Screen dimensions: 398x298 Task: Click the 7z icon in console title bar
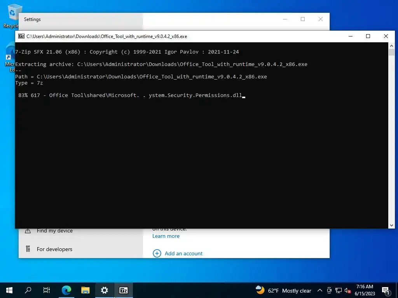21,36
